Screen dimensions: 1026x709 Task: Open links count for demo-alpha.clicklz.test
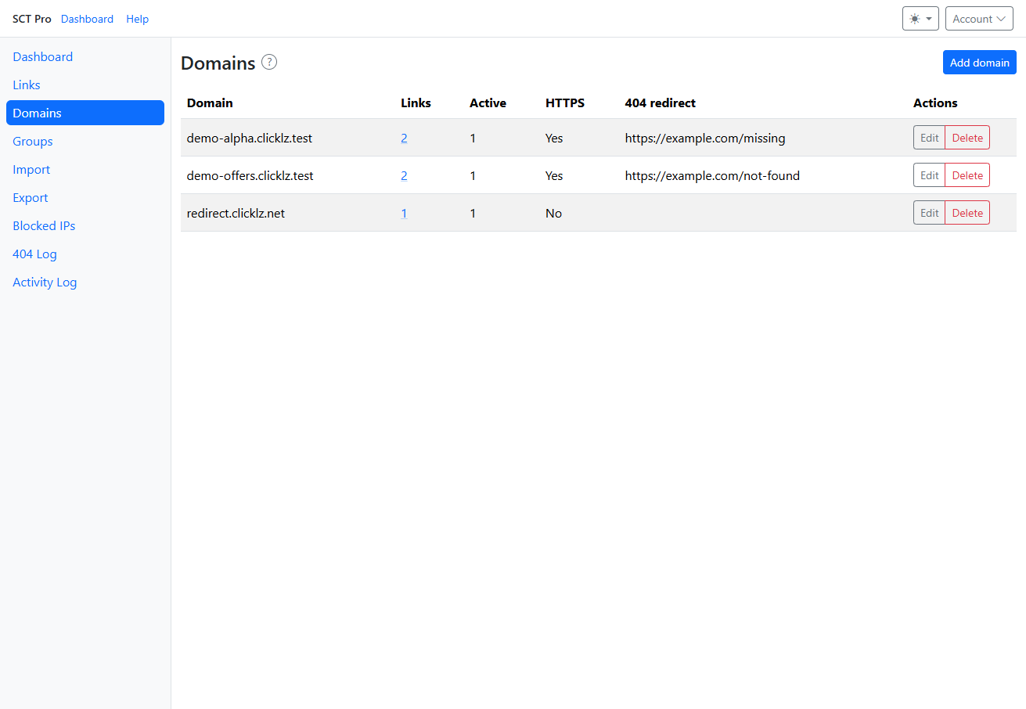(404, 138)
